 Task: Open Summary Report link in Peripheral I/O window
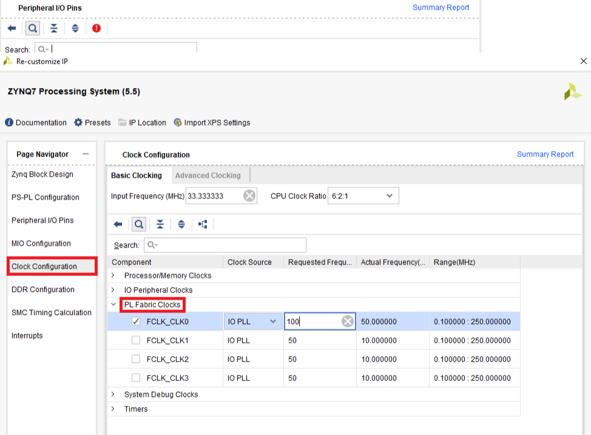click(441, 7)
